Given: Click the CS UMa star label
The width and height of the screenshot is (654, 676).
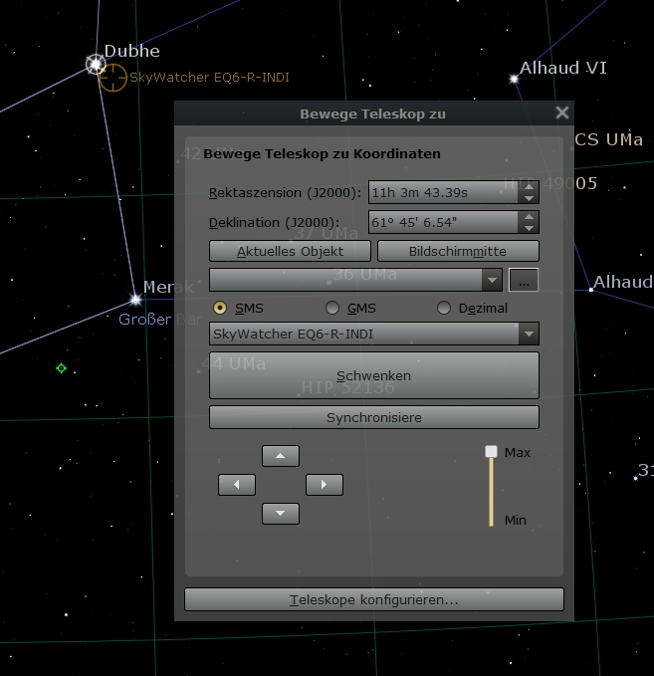Looking at the screenshot, I should click(609, 139).
